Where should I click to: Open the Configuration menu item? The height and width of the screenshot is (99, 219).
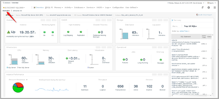pos(118,8)
